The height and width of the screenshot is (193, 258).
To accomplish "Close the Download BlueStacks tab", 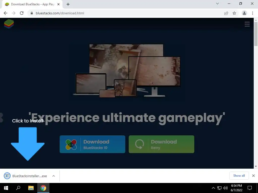I will coord(58,4).
